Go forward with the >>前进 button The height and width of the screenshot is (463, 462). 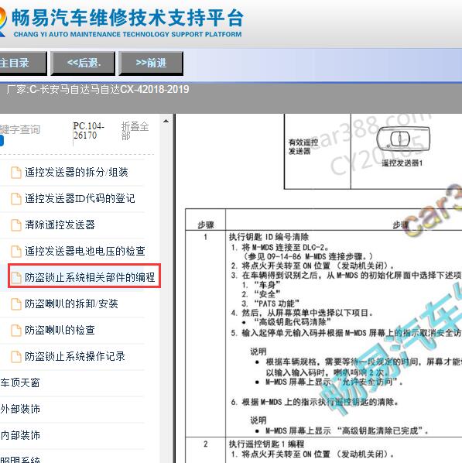[x=151, y=63]
